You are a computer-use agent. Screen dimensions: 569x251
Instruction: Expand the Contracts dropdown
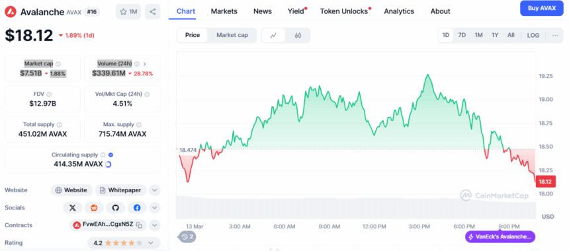[154, 225]
